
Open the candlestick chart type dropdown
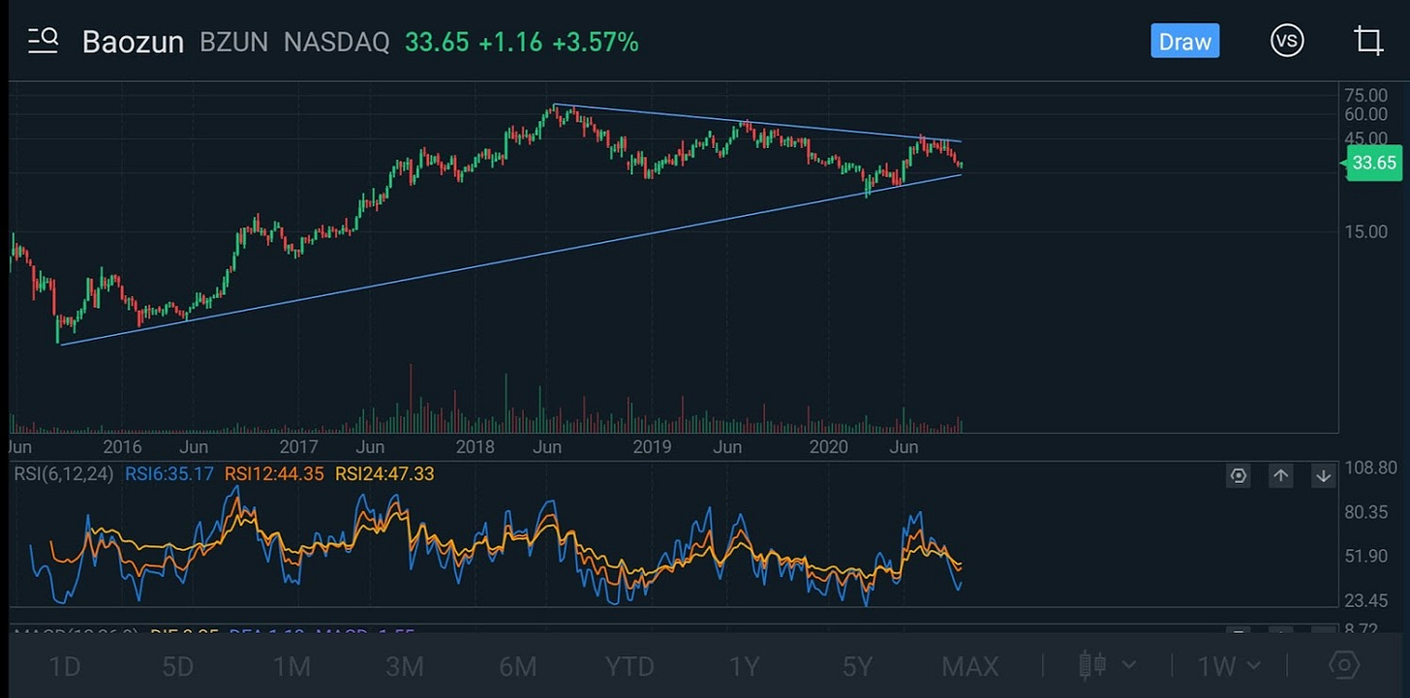click(1106, 666)
